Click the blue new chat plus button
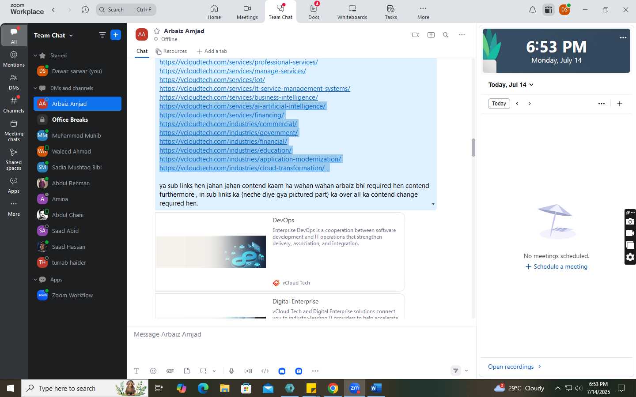The height and width of the screenshot is (397, 636). click(116, 35)
